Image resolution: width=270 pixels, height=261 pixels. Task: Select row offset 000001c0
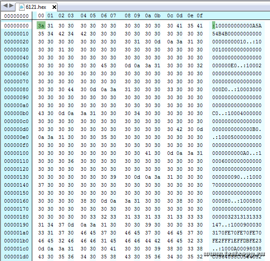coord(16,249)
